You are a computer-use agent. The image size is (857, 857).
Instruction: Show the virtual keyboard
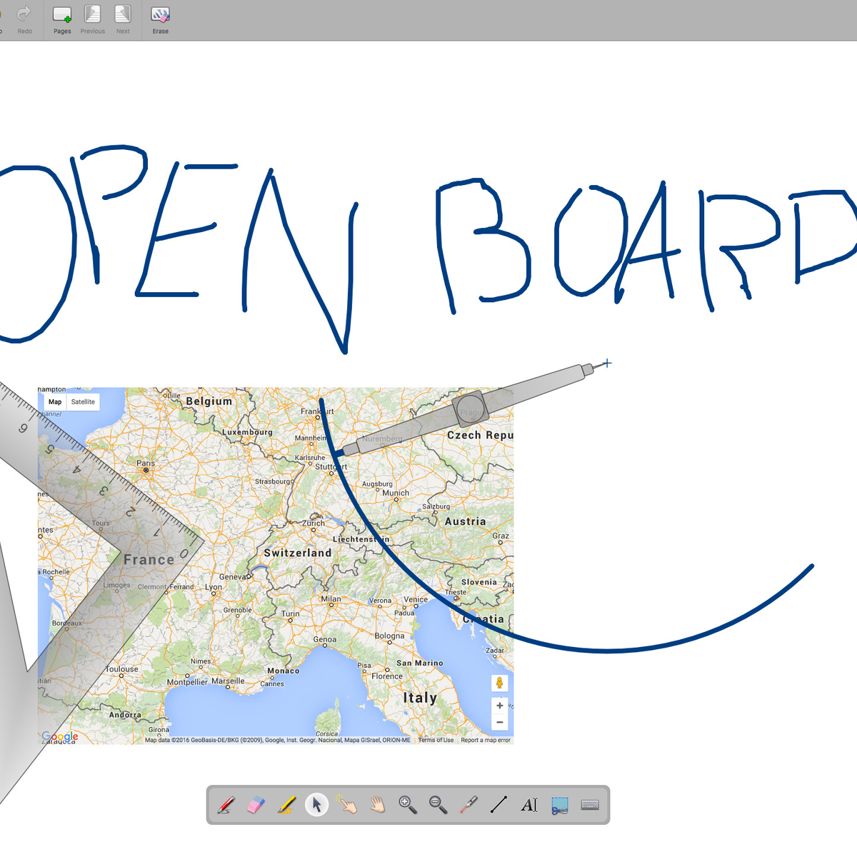[590, 805]
